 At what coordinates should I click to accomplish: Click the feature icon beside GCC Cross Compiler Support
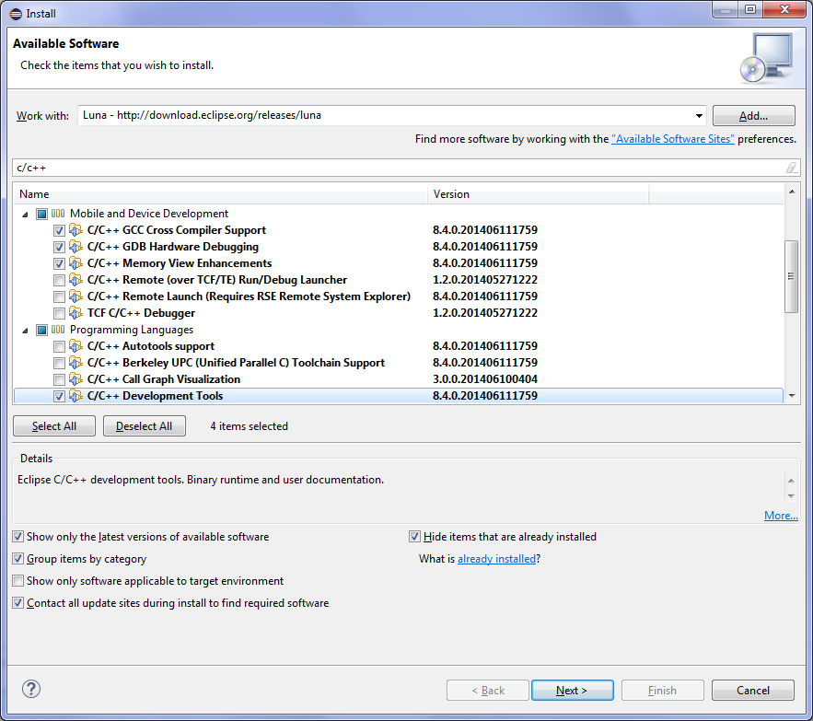(75, 230)
